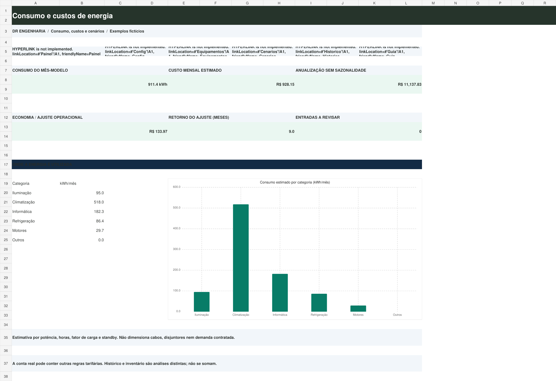Open the Config hyperlink cell

tap(136, 51)
